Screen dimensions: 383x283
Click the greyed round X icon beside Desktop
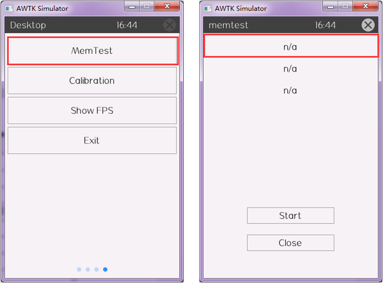click(170, 25)
